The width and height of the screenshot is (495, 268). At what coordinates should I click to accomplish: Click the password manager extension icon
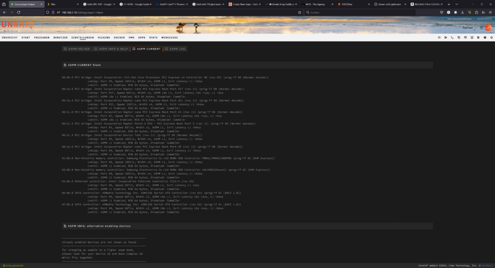(448, 12)
